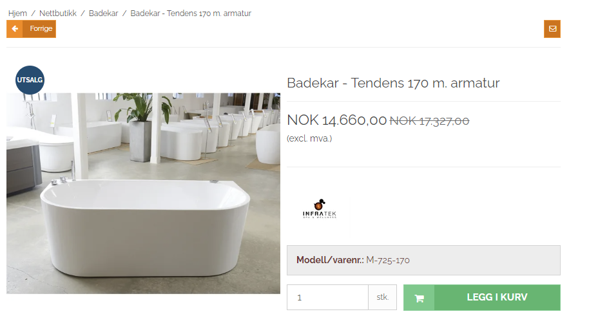The width and height of the screenshot is (589, 314).
Task: Click the Modell/varenr. info box
Action: pyautogui.click(x=424, y=261)
